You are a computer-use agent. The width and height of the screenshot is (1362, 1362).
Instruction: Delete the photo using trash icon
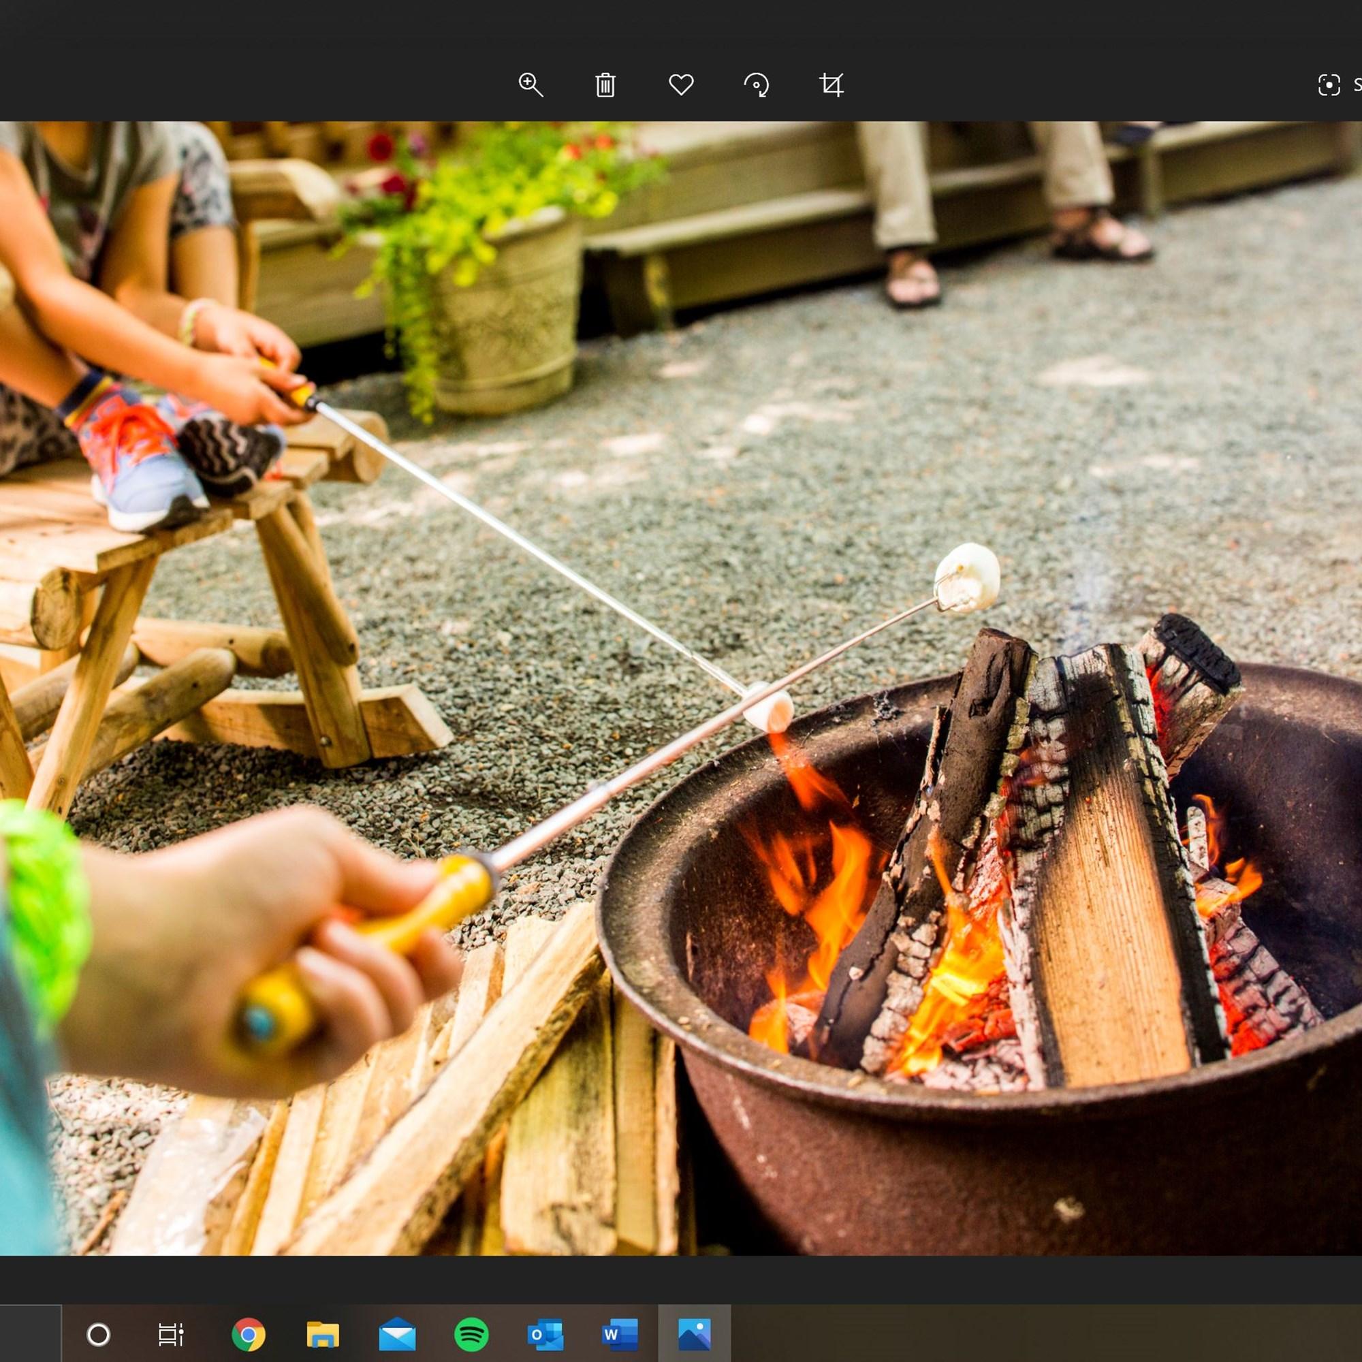pyautogui.click(x=605, y=84)
